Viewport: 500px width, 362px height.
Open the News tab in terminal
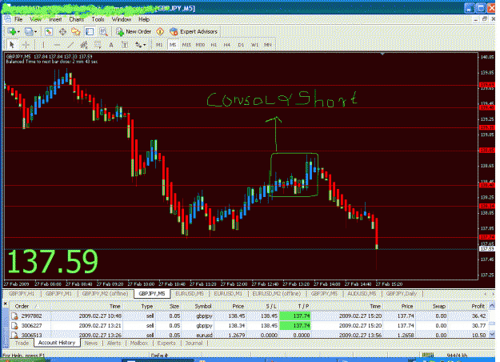(x=91, y=343)
